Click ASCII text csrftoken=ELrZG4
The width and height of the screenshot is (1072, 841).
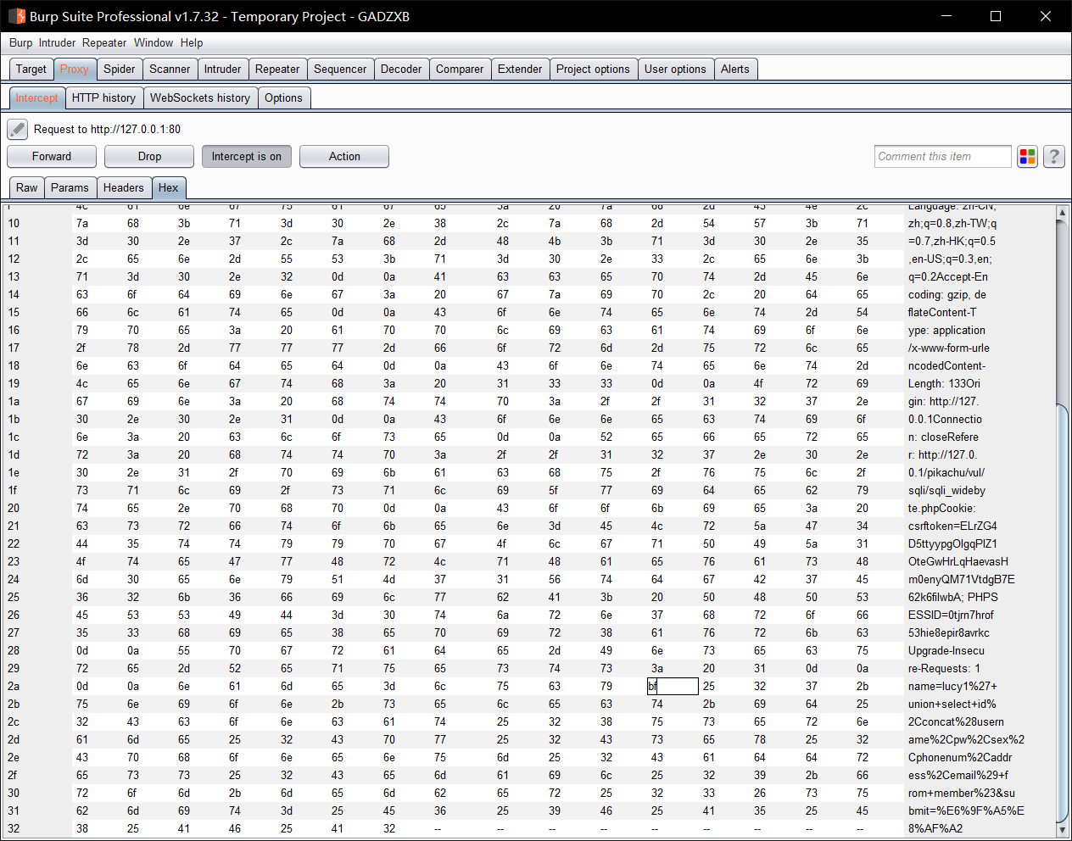[x=952, y=526]
